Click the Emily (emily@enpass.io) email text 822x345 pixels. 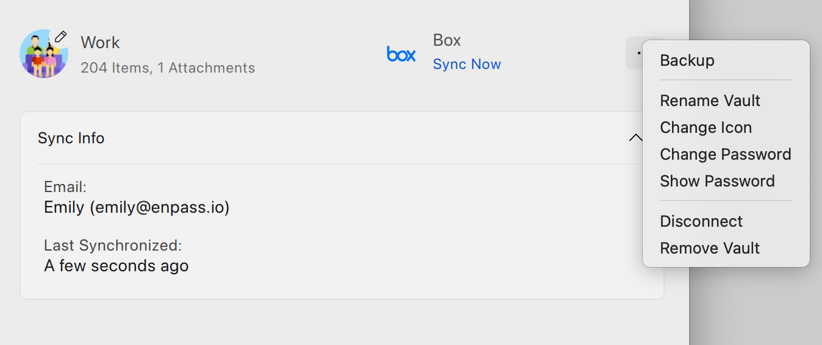tap(137, 208)
